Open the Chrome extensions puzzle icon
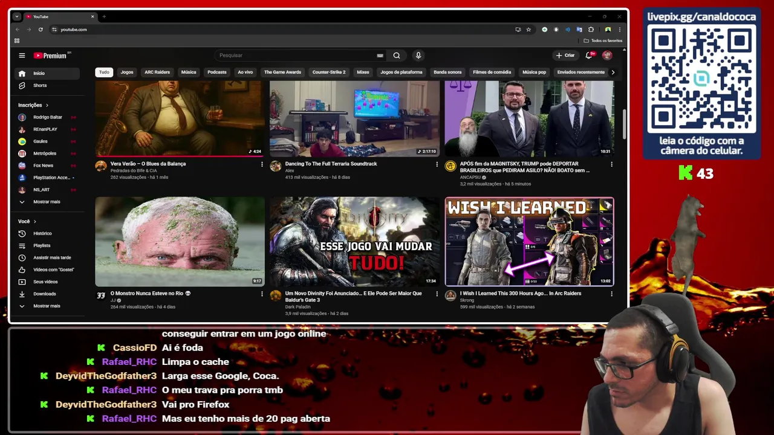Image resolution: width=774 pixels, height=435 pixels. (x=591, y=30)
